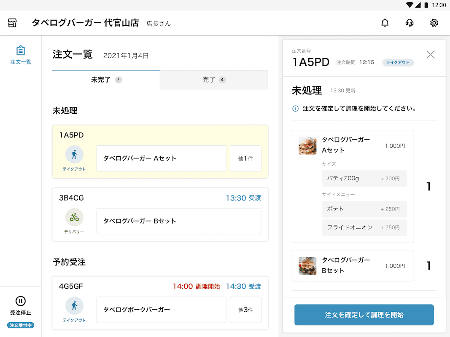The image size is (450, 337).
Task: Click the 受注停止 pause icon
Action: [x=21, y=301]
